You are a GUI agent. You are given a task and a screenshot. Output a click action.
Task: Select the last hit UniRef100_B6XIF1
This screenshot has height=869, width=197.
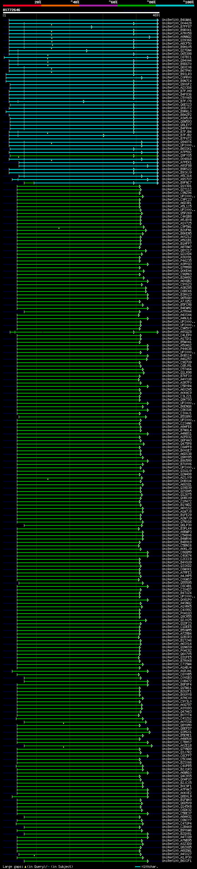[x=177, y=861]
